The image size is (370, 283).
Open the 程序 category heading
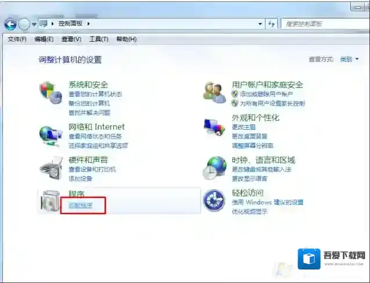coord(77,193)
